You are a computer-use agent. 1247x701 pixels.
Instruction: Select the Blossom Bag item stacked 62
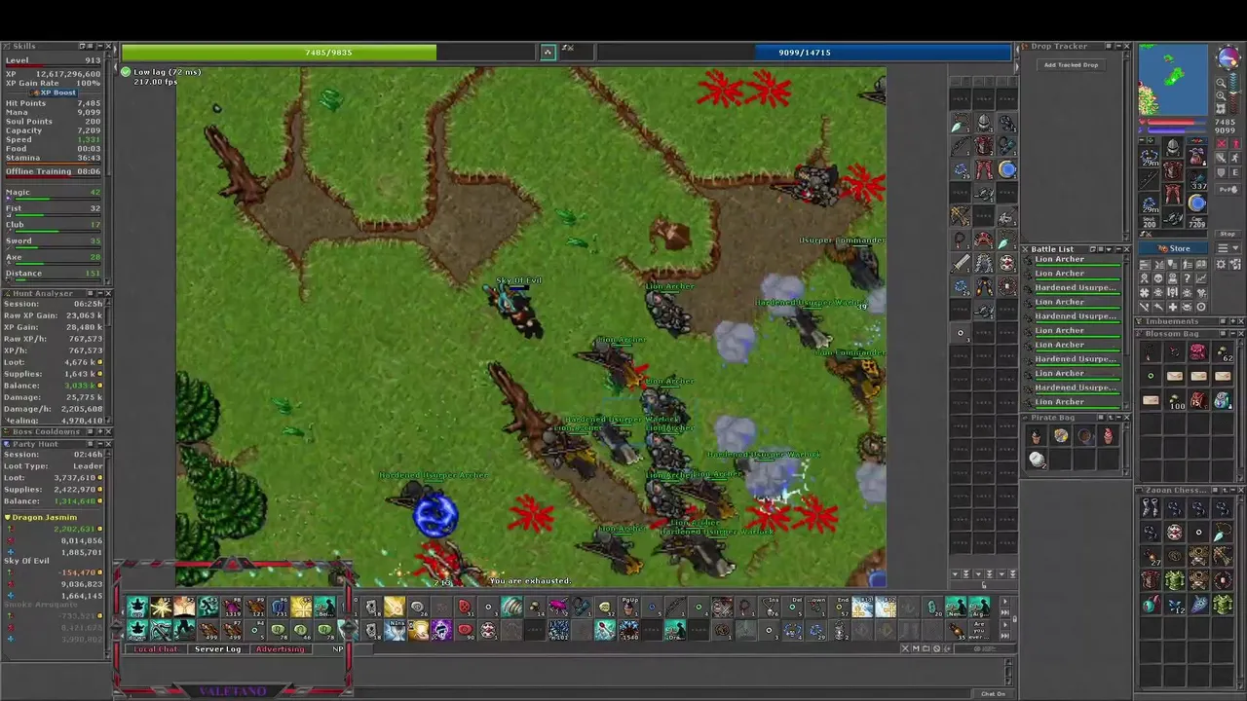1222,352
